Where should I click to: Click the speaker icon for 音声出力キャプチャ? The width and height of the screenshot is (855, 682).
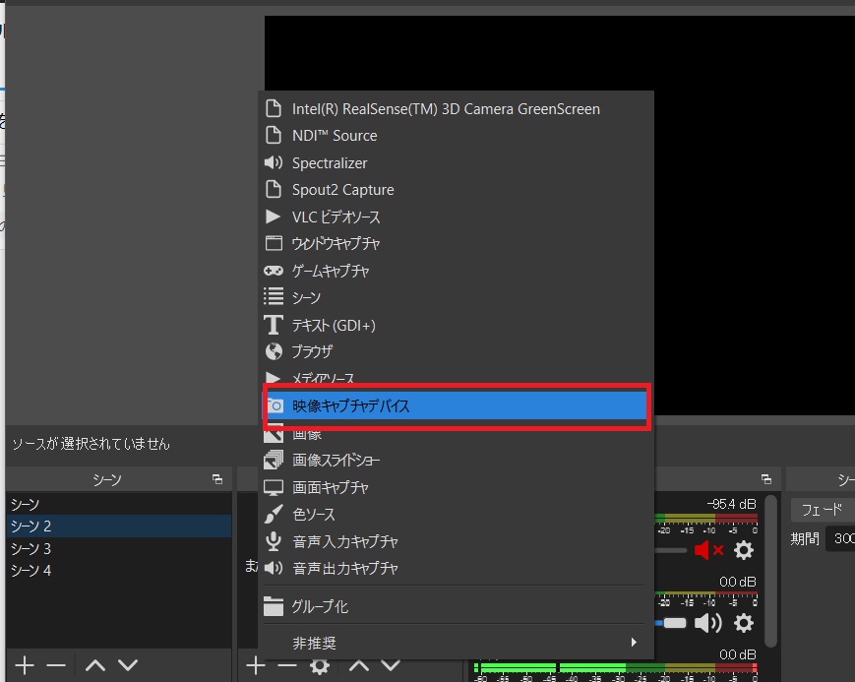pyautogui.click(x=274, y=568)
